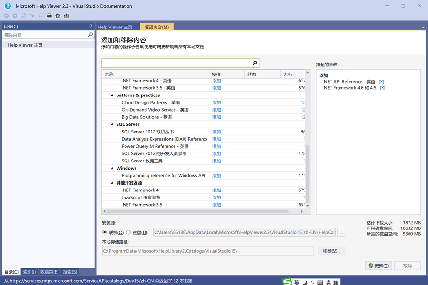428x285 pixels.
Task: Click the horizontal scrollbar left arrow
Action: (x=104, y=211)
